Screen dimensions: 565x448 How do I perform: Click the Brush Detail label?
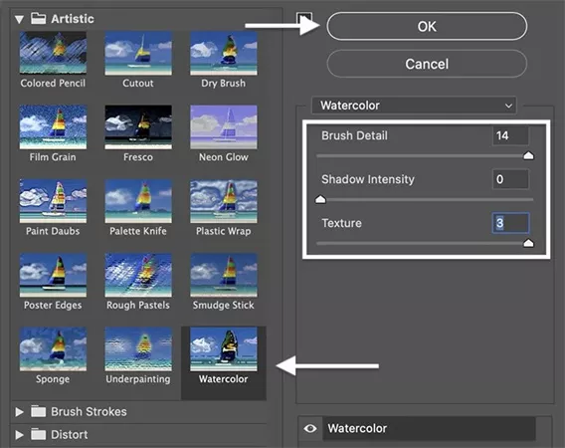point(354,135)
